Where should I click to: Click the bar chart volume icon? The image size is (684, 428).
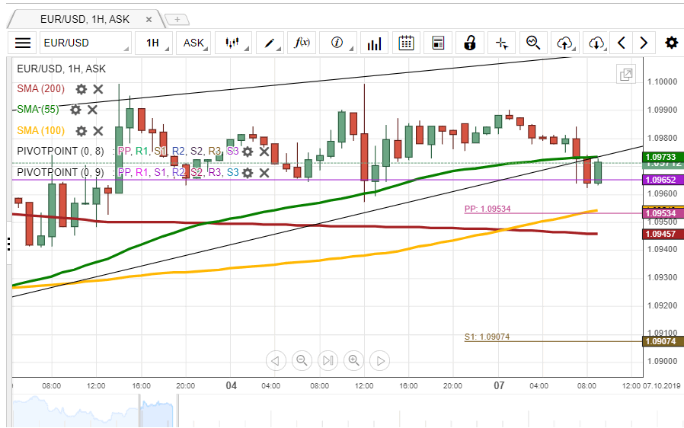(374, 43)
